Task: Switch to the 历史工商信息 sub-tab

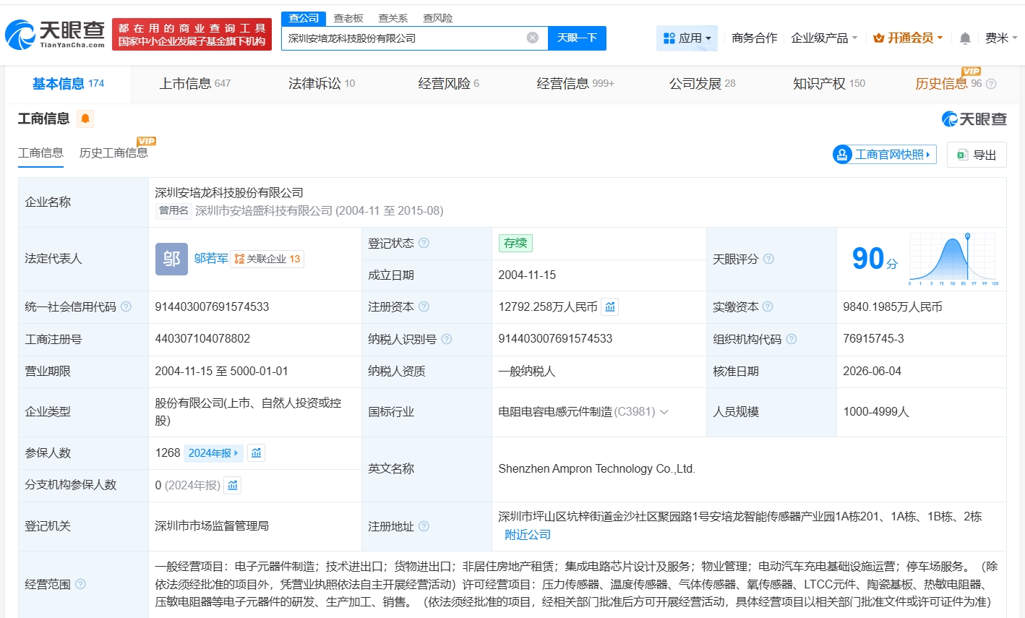Action: (x=113, y=153)
